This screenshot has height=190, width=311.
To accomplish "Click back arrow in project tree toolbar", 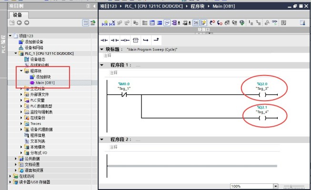I will tap(19, 22).
